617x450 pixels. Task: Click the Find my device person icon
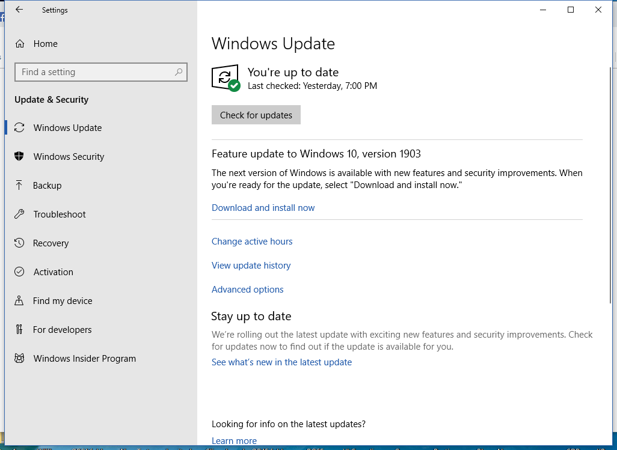(19, 300)
